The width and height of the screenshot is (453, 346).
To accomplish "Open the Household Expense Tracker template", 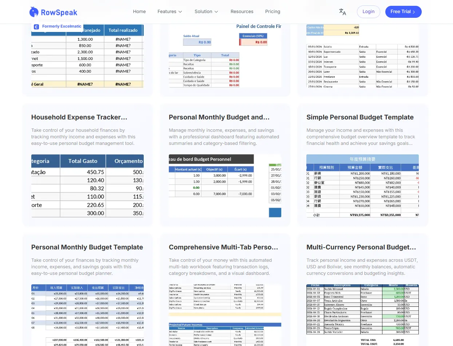I will point(79,117).
